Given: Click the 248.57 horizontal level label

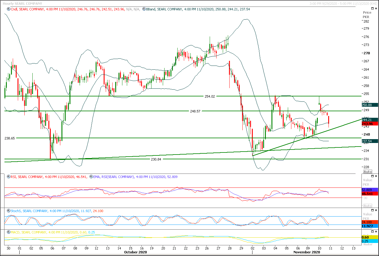Looking at the screenshot, I should (x=195, y=111).
